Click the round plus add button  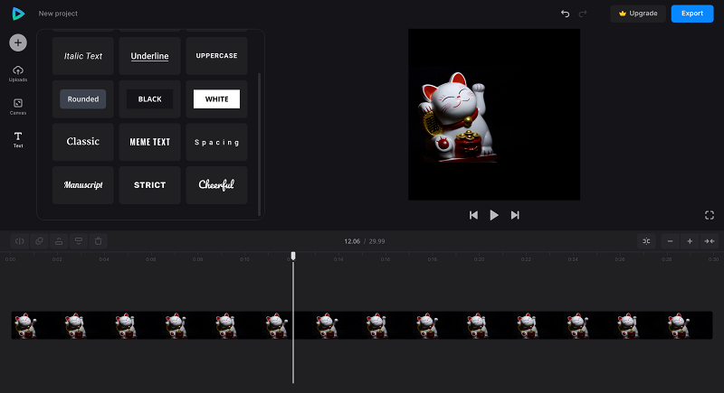pos(18,42)
